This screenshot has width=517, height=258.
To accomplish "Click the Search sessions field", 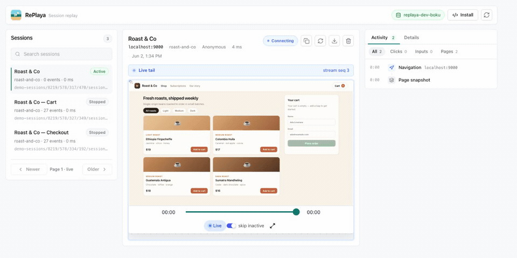I will point(61,54).
